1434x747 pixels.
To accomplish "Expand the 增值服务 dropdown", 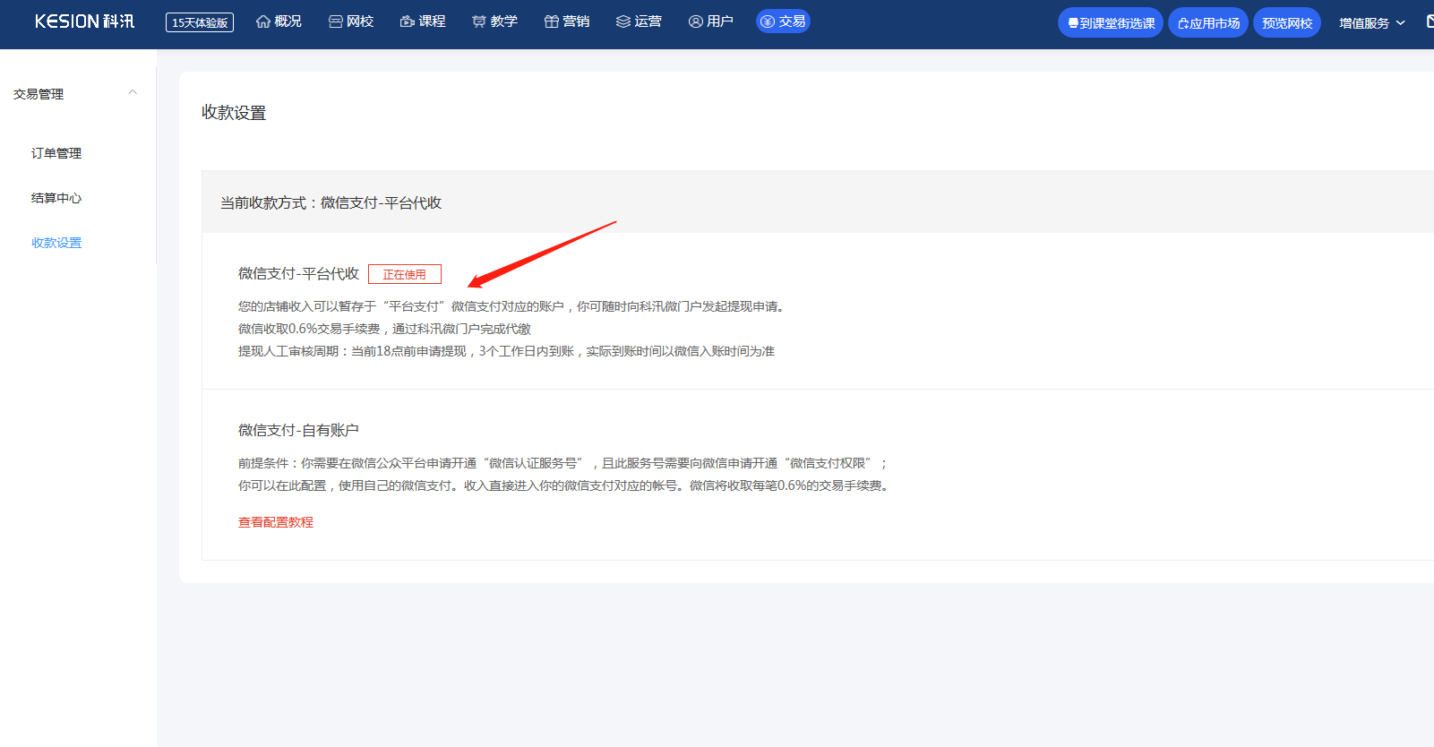I will pyautogui.click(x=1371, y=23).
